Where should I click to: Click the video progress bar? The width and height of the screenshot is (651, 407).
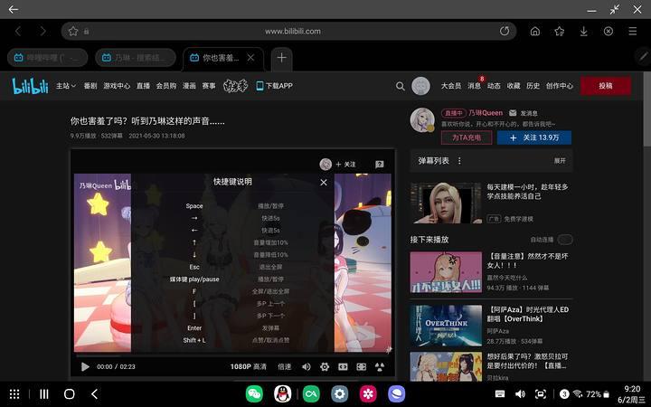click(232, 355)
